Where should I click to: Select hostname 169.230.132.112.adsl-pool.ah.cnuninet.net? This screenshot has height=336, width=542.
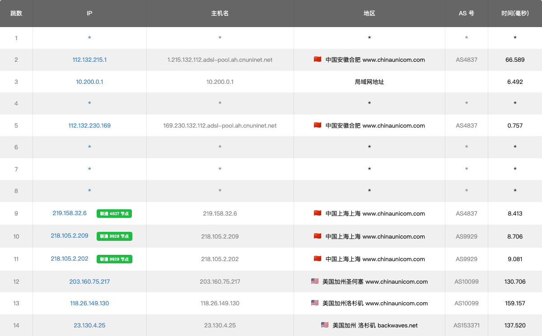(220, 125)
